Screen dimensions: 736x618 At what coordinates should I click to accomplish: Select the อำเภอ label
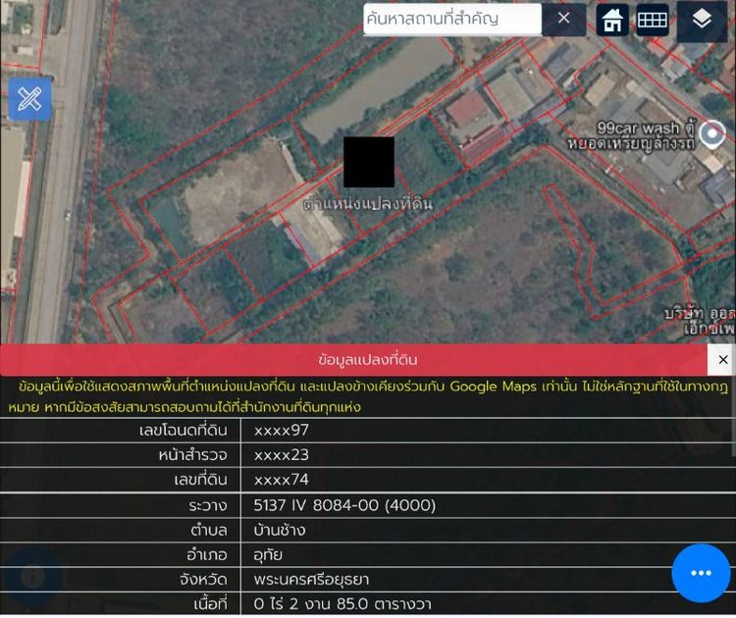pos(207,555)
